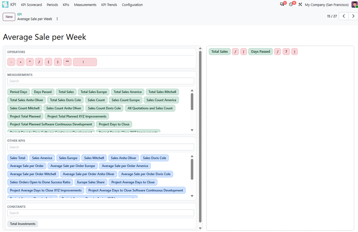Open the Configuration menu
Viewport: 358px width, 232px height.
pos(132,5)
